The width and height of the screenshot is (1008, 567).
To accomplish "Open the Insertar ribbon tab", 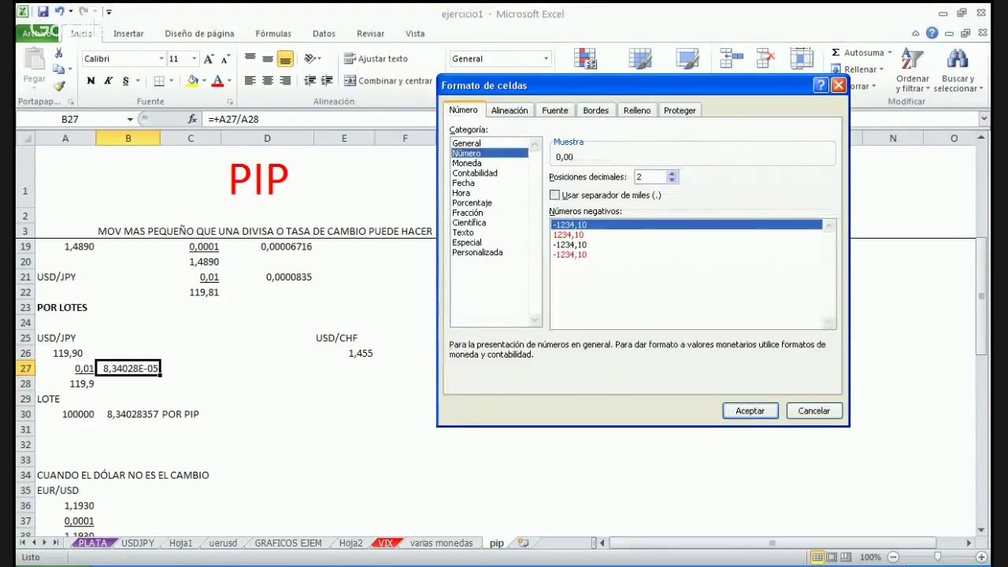I will tap(128, 34).
